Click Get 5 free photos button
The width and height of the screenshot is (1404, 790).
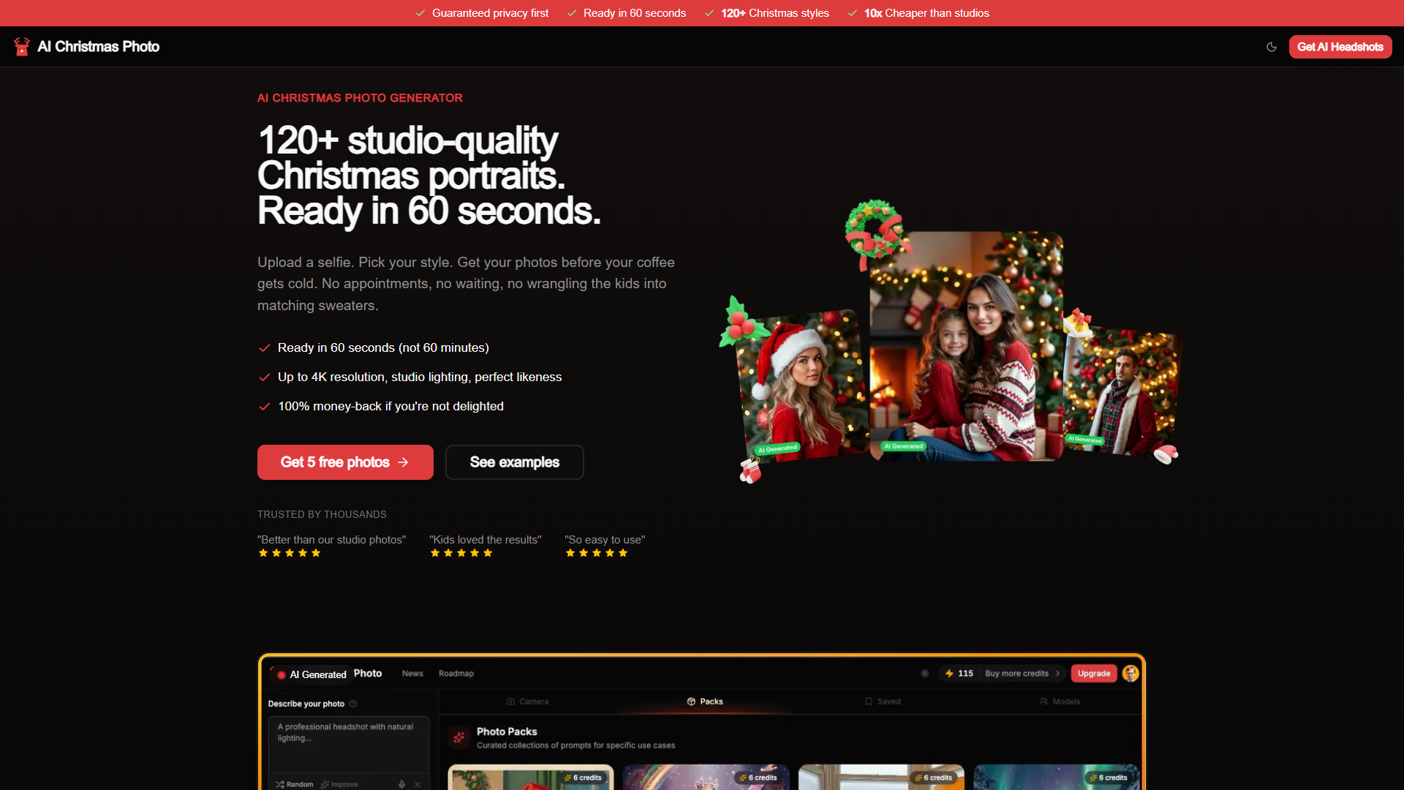345,462
